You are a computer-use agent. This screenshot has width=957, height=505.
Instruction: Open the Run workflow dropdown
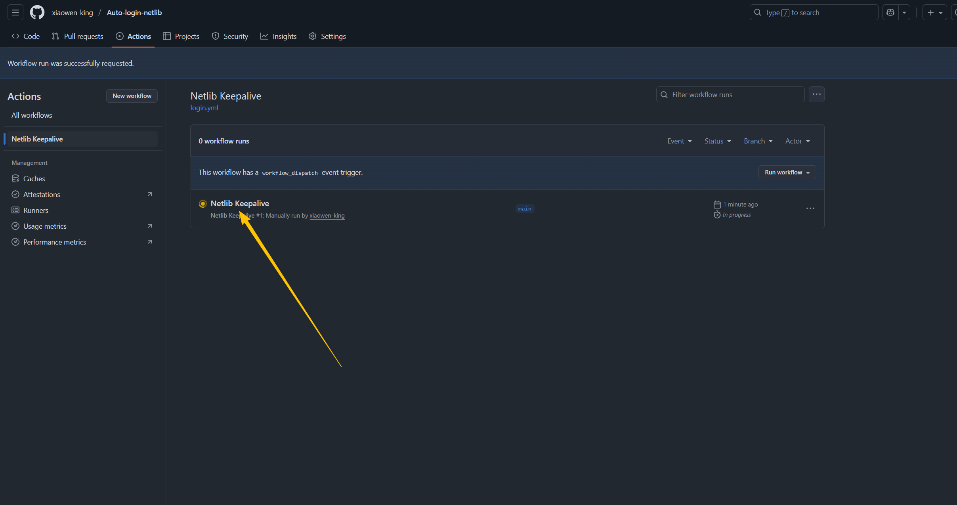pos(787,172)
